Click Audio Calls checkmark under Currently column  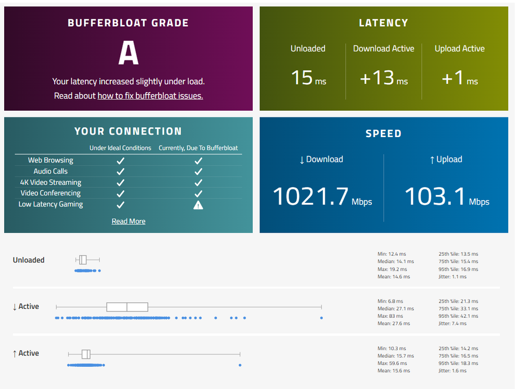[198, 171]
